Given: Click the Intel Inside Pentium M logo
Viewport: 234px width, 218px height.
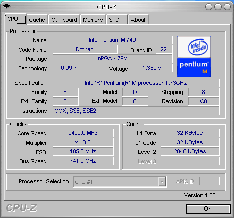Looking at the screenshot, I should [x=194, y=56].
